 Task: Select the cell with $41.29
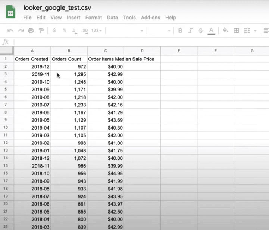point(106,112)
